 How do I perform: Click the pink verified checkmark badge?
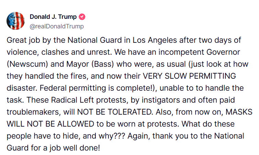pyautogui.click(x=82, y=17)
